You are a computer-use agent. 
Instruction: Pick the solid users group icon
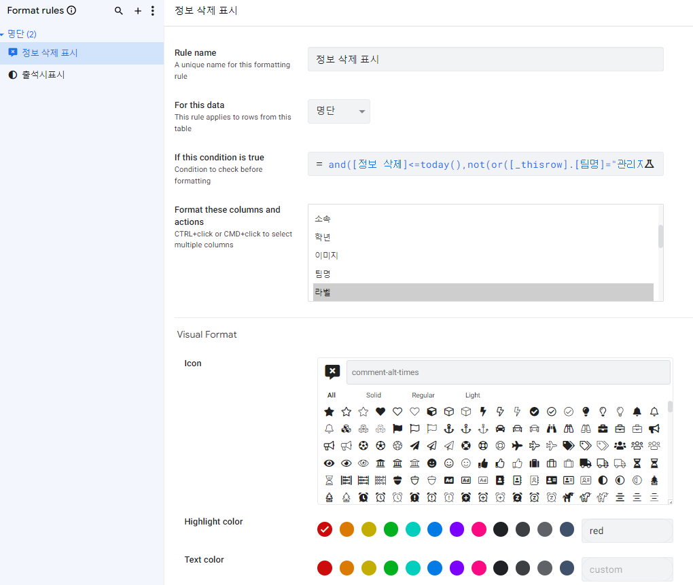620,446
